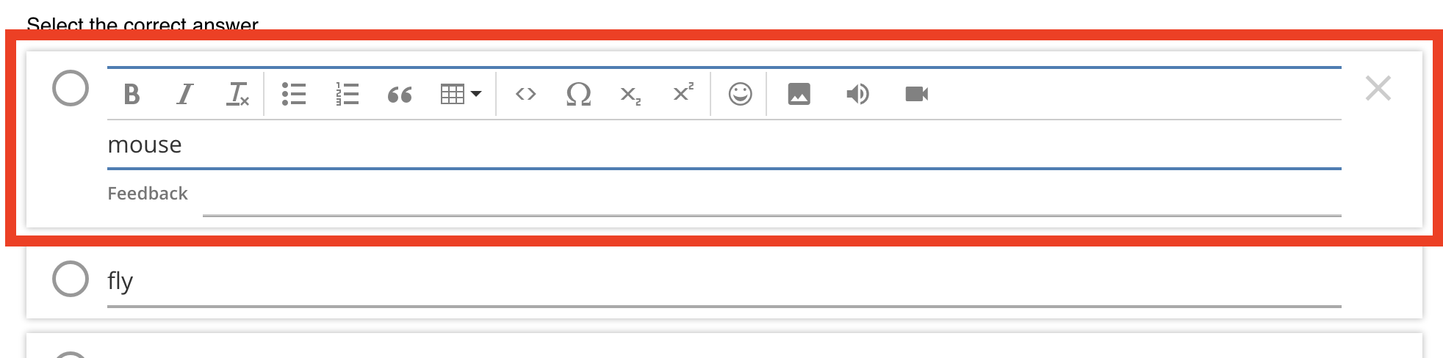Viewport: 1443px width, 358px height.
Task: Insert a numbered list
Action: tap(347, 94)
